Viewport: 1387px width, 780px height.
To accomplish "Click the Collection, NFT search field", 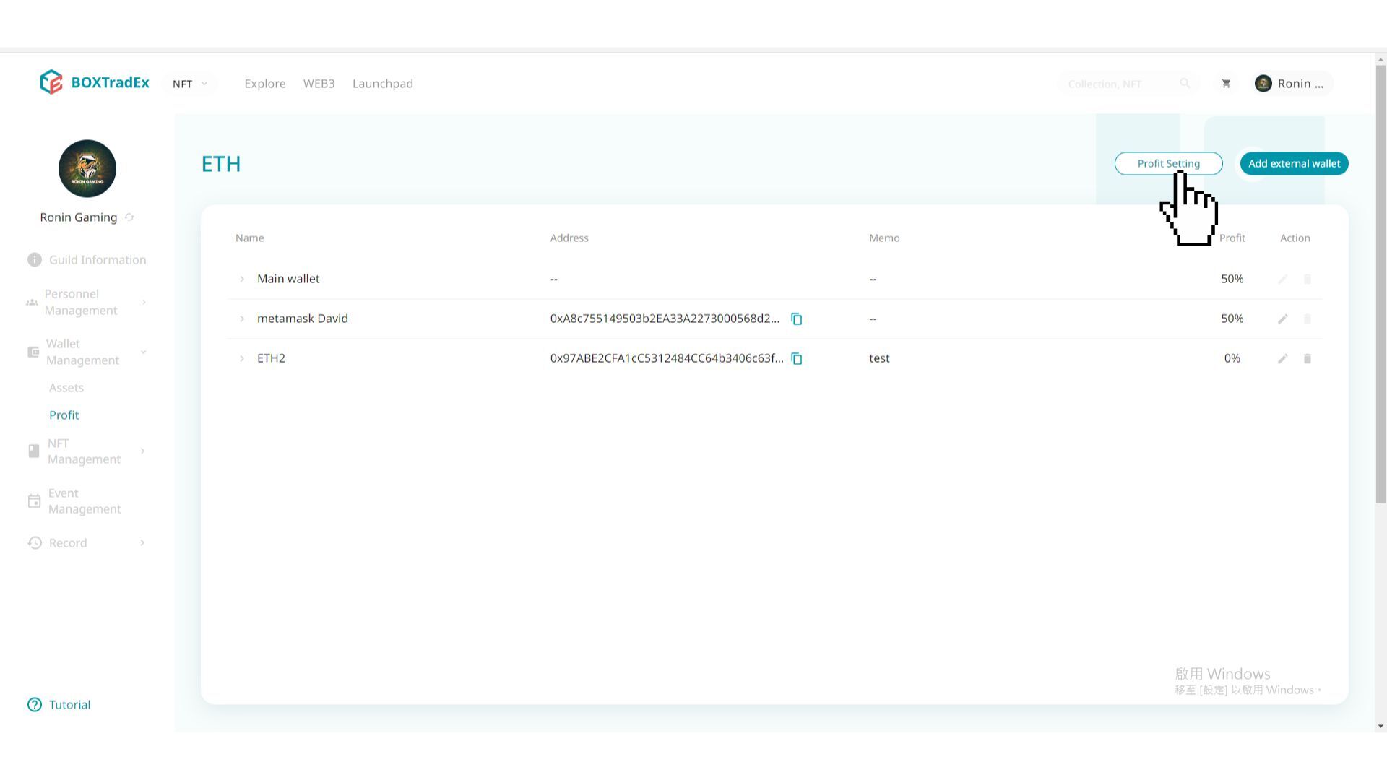I will click(x=1116, y=84).
